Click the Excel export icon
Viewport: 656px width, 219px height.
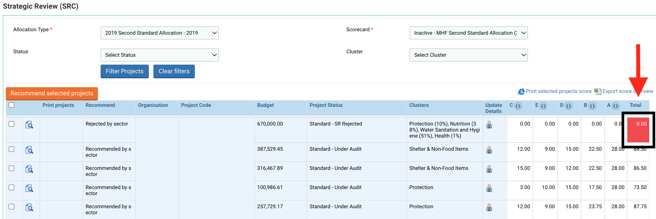click(598, 91)
